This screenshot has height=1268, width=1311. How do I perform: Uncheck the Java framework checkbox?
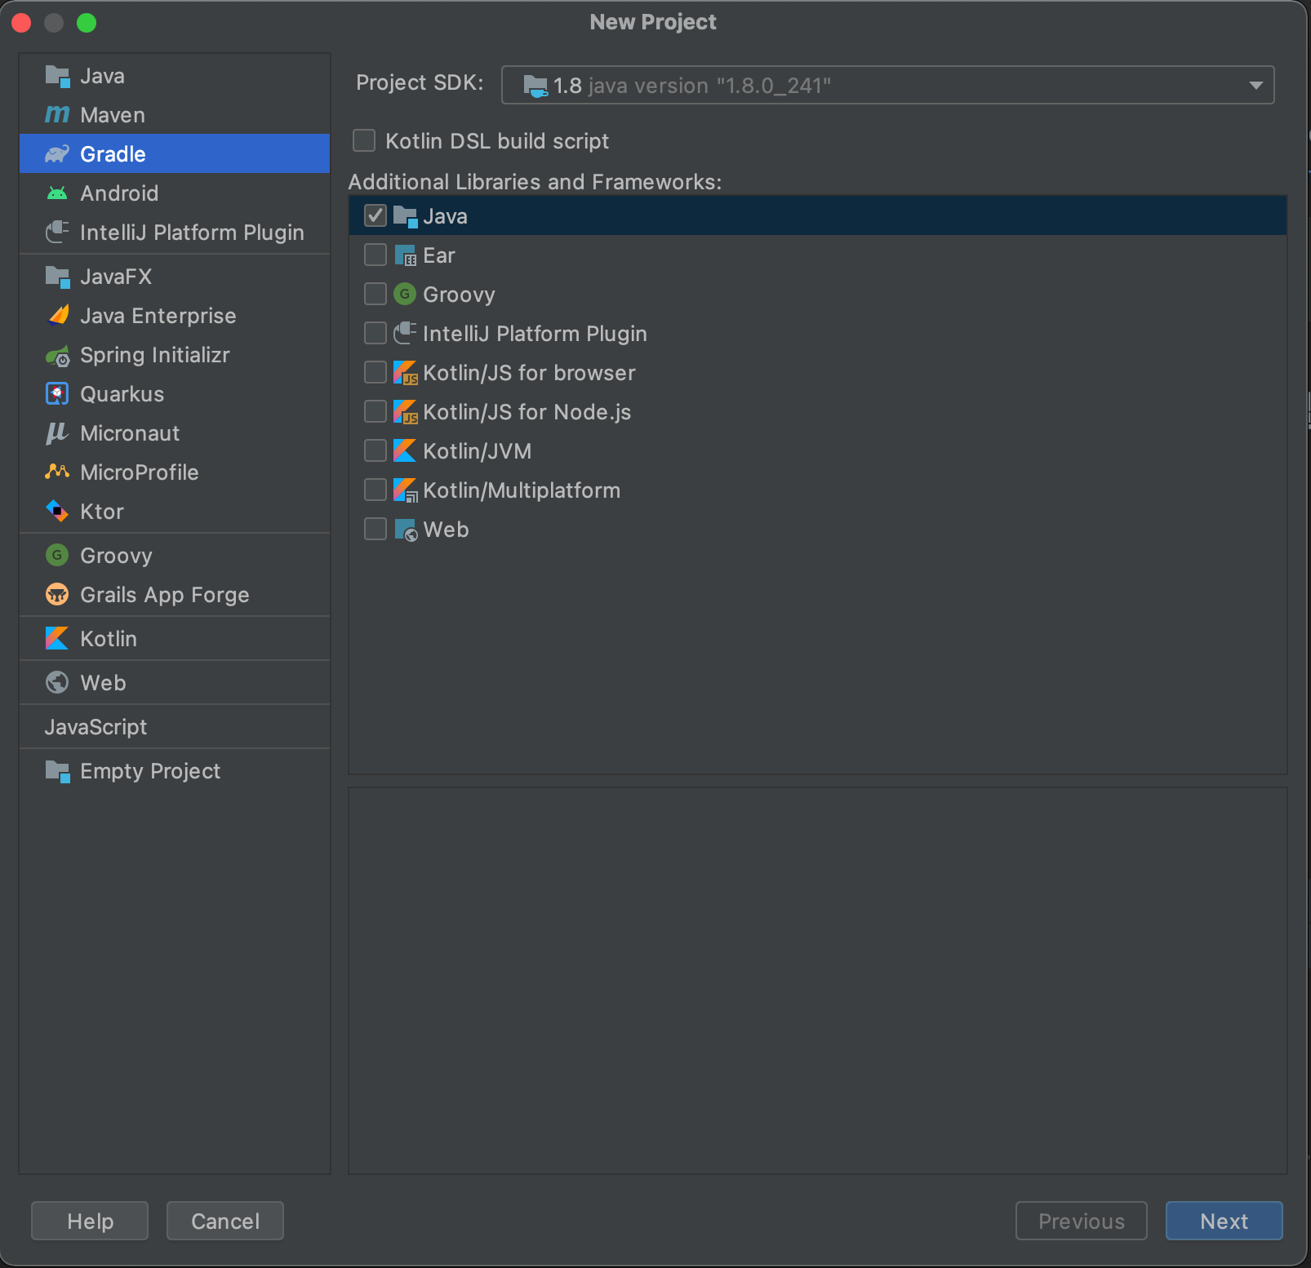tap(376, 216)
